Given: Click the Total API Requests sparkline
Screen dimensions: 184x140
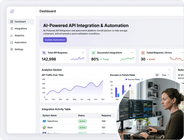Looking at the screenshot, I should 77,59.
